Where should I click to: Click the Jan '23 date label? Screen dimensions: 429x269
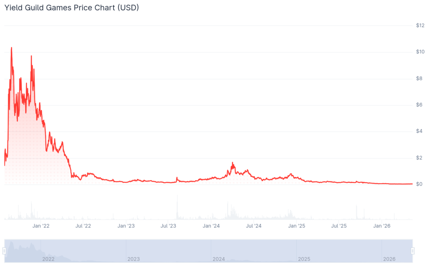[x=126, y=226]
